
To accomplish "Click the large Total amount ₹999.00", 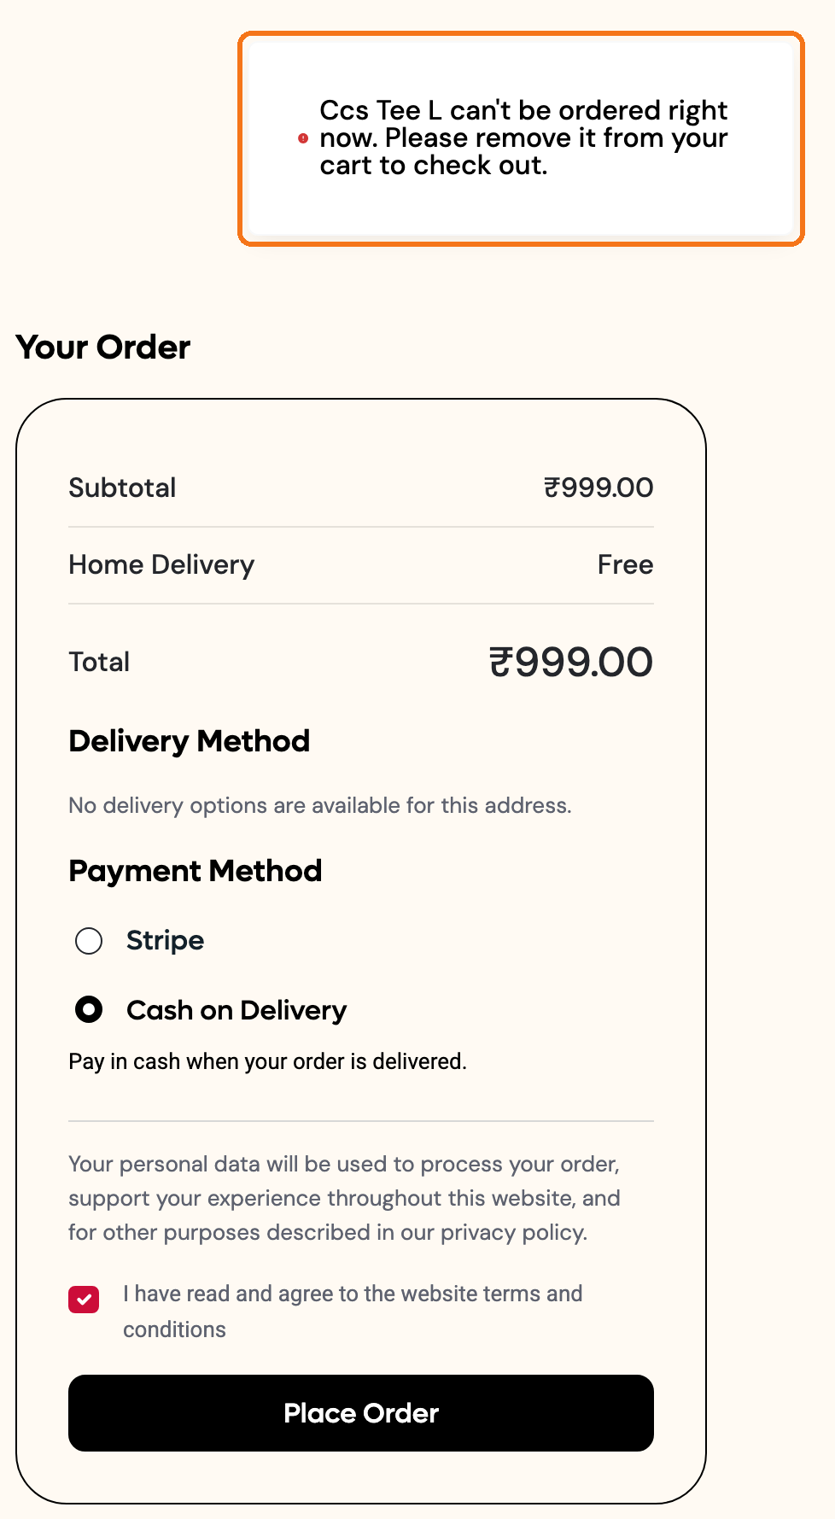I will tap(571, 663).
